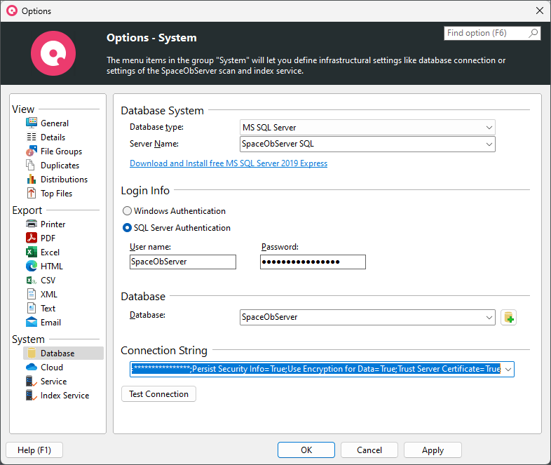551x465 pixels.
Task: Select the Distributions chart icon
Action: point(31,180)
